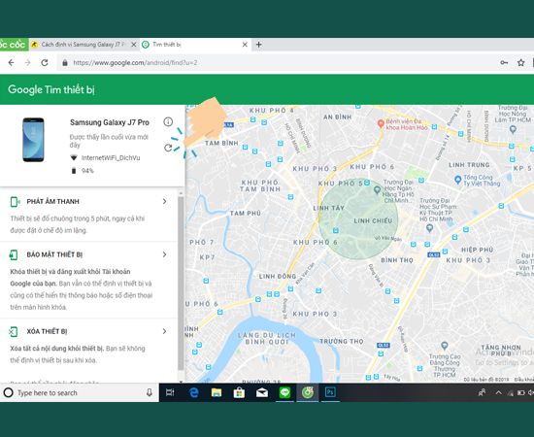Click the 'TAM BÌNH' map label
This screenshot has height=437, width=534.
[221, 143]
